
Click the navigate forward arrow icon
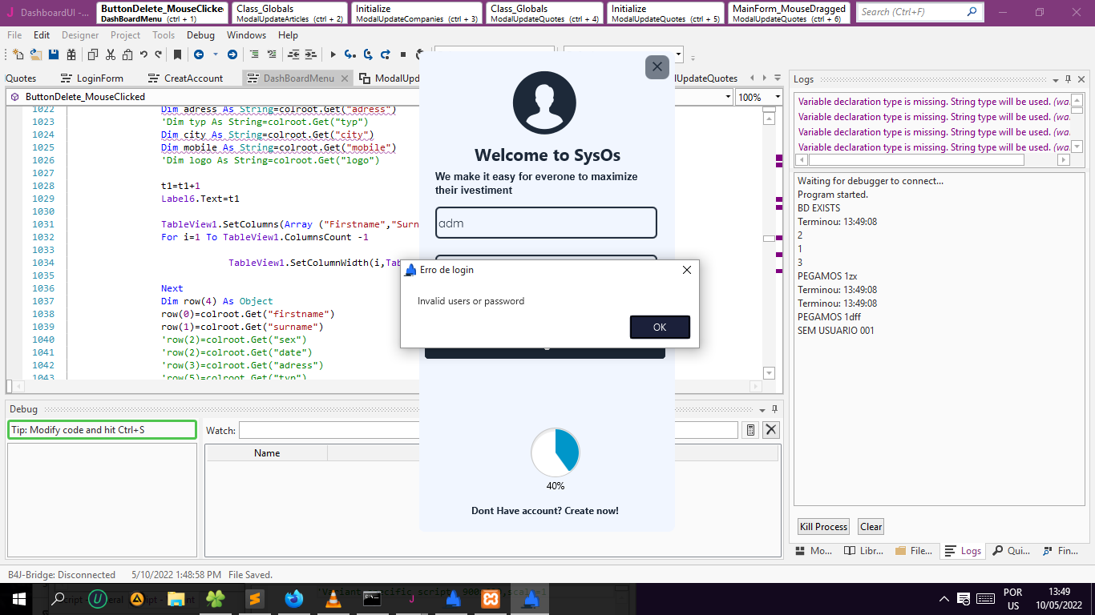coord(232,54)
